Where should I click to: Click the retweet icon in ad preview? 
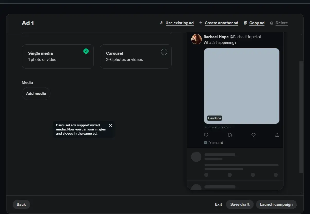click(230, 135)
